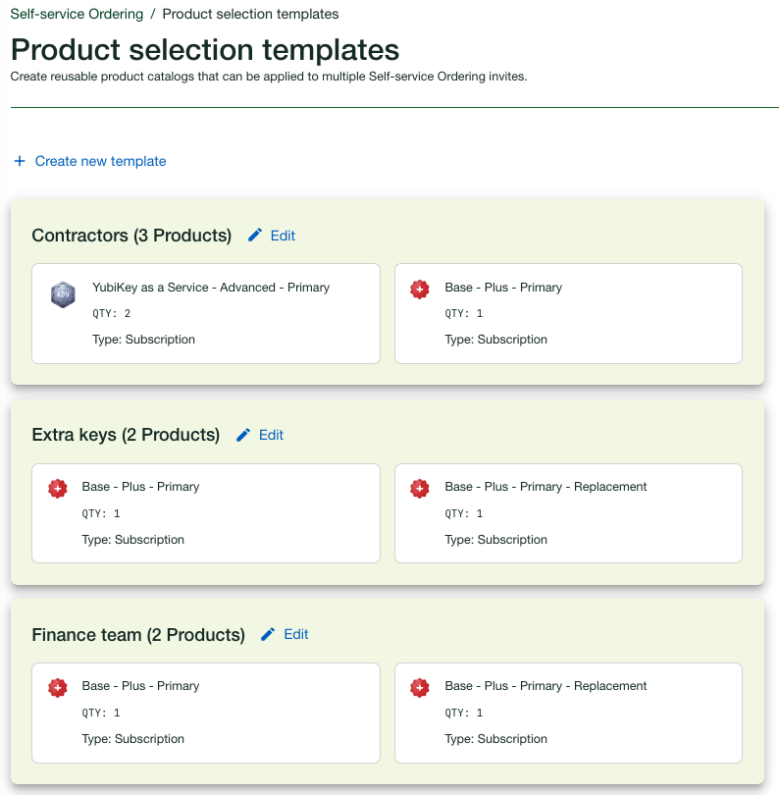Click the Extra keys (2 Products) heading

point(126,435)
